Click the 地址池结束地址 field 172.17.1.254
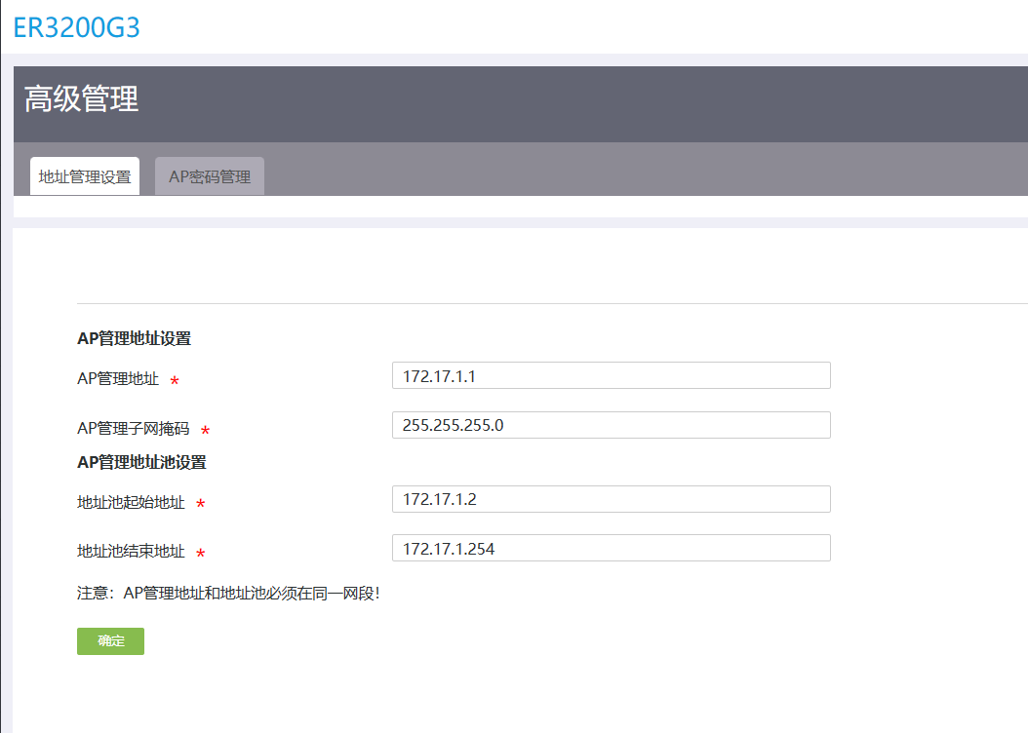Viewport: 1028px width, 733px height. [x=611, y=548]
